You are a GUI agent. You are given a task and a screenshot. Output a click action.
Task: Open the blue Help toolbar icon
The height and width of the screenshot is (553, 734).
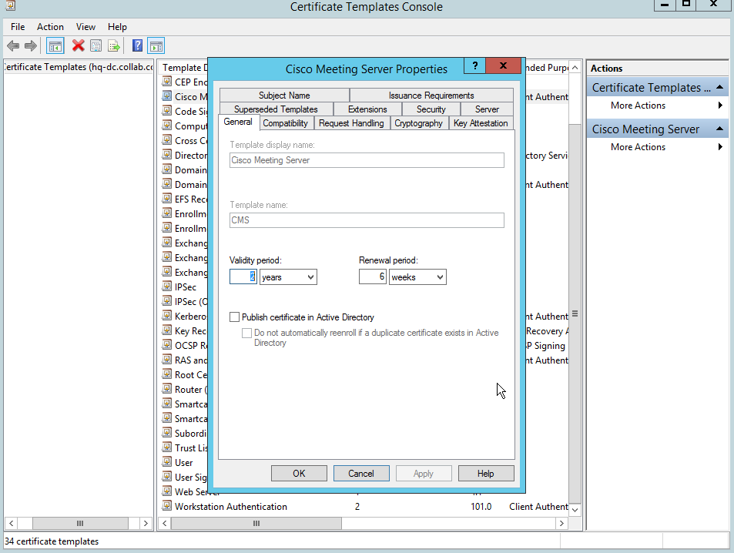coord(138,45)
